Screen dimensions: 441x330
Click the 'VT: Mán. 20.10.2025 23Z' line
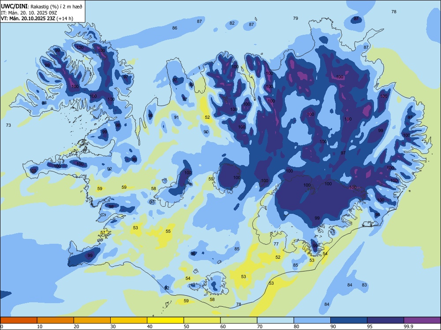tap(28, 18)
